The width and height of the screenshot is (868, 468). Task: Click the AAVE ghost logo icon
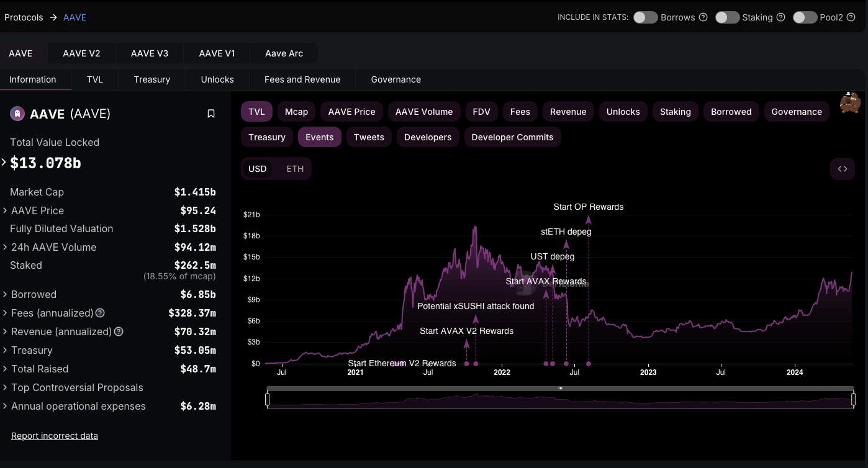17,114
